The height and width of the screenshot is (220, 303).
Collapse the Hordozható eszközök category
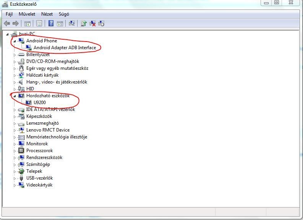15,96
